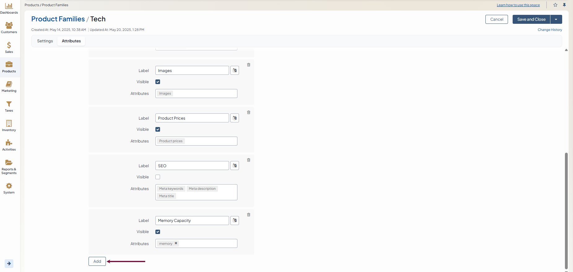Image resolution: width=573 pixels, height=272 pixels.
Task: Check Visible for SEO group
Action: (x=158, y=177)
